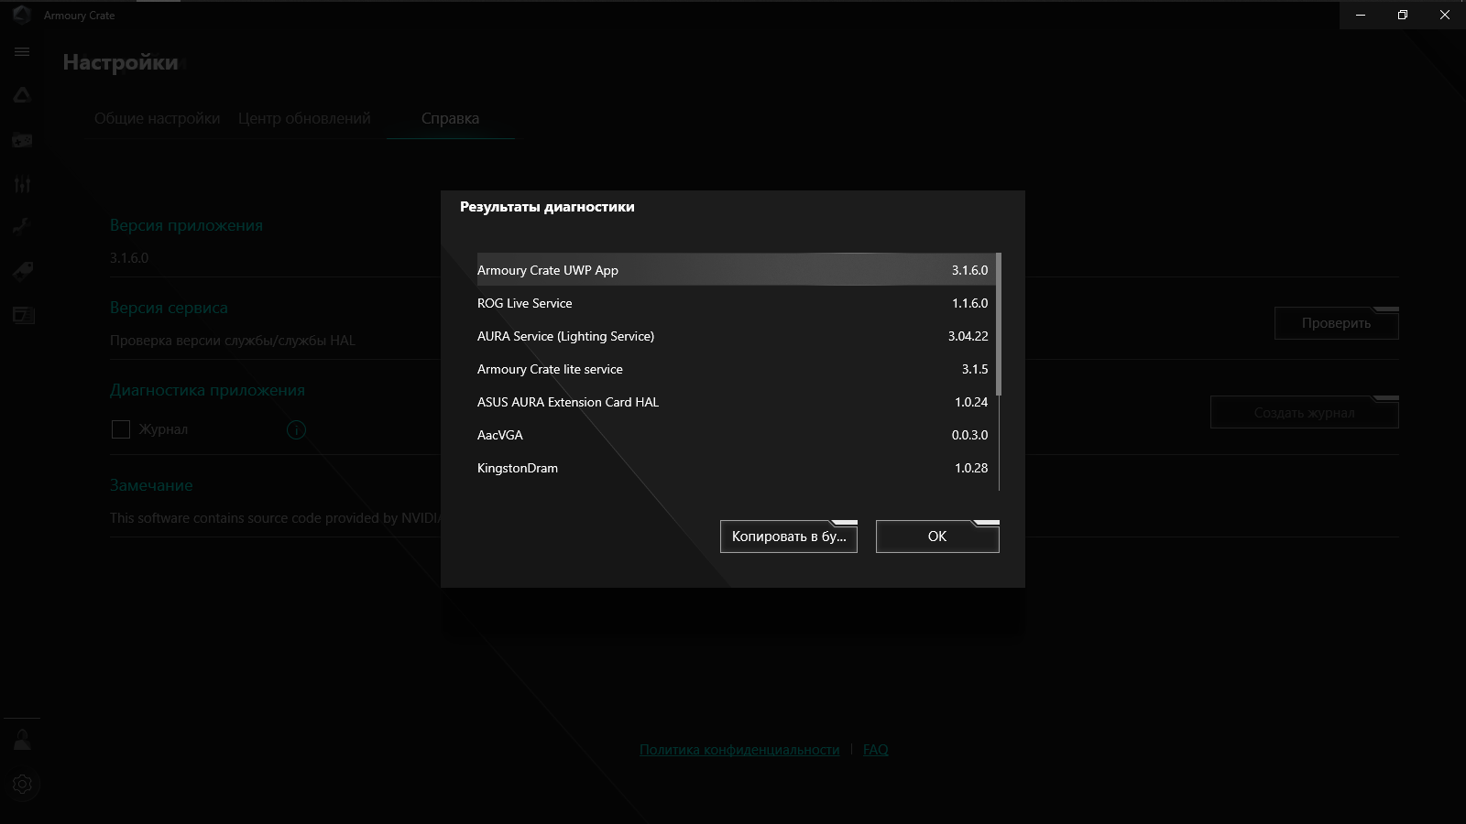The width and height of the screenshot is (1466, 824).
Task: Open the tools wrench icon in sidebar
Action: 22,227
